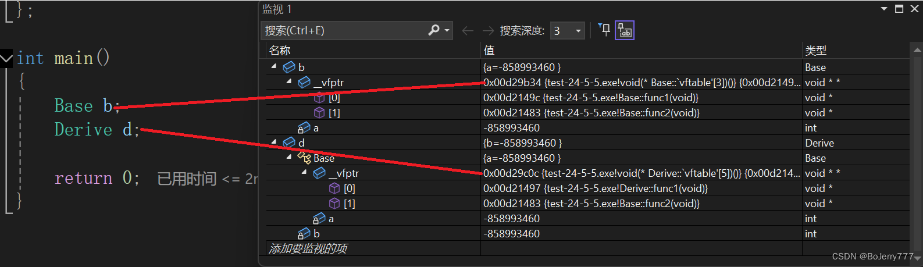This screenshot has height=267, width=923.
Task: Maximize the Watch 1 panel
Action: coord(899,9)
